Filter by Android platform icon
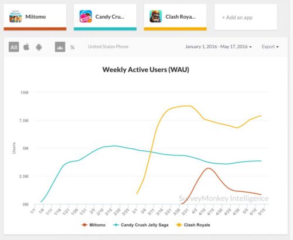Screen dimensions: 293x240 point(39,47)
